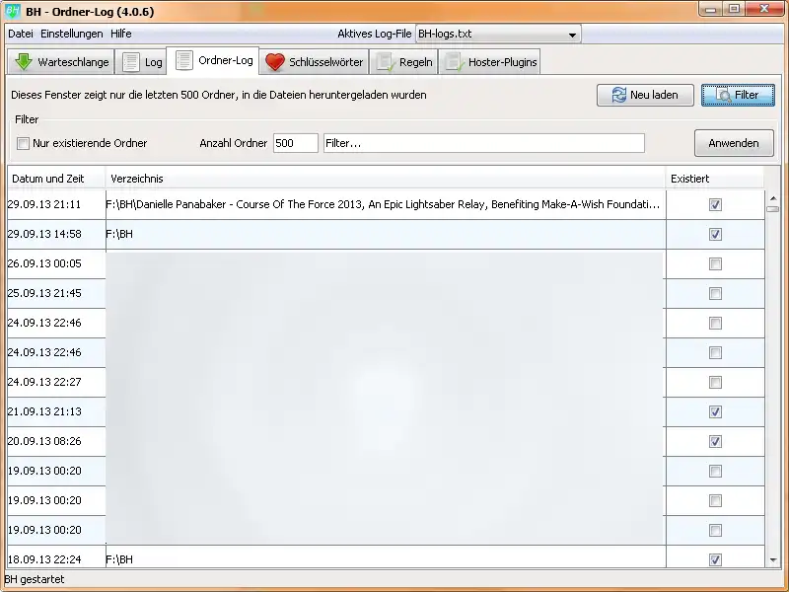Select the date cell 25.09.13 21:45
This screenshot has width=789, height=592.
pyautogui.click(x=56, y=293)
